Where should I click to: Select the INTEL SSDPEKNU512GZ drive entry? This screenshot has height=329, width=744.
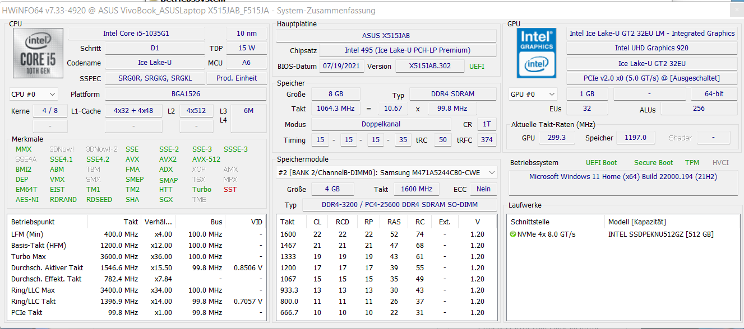tap(660, 234)
